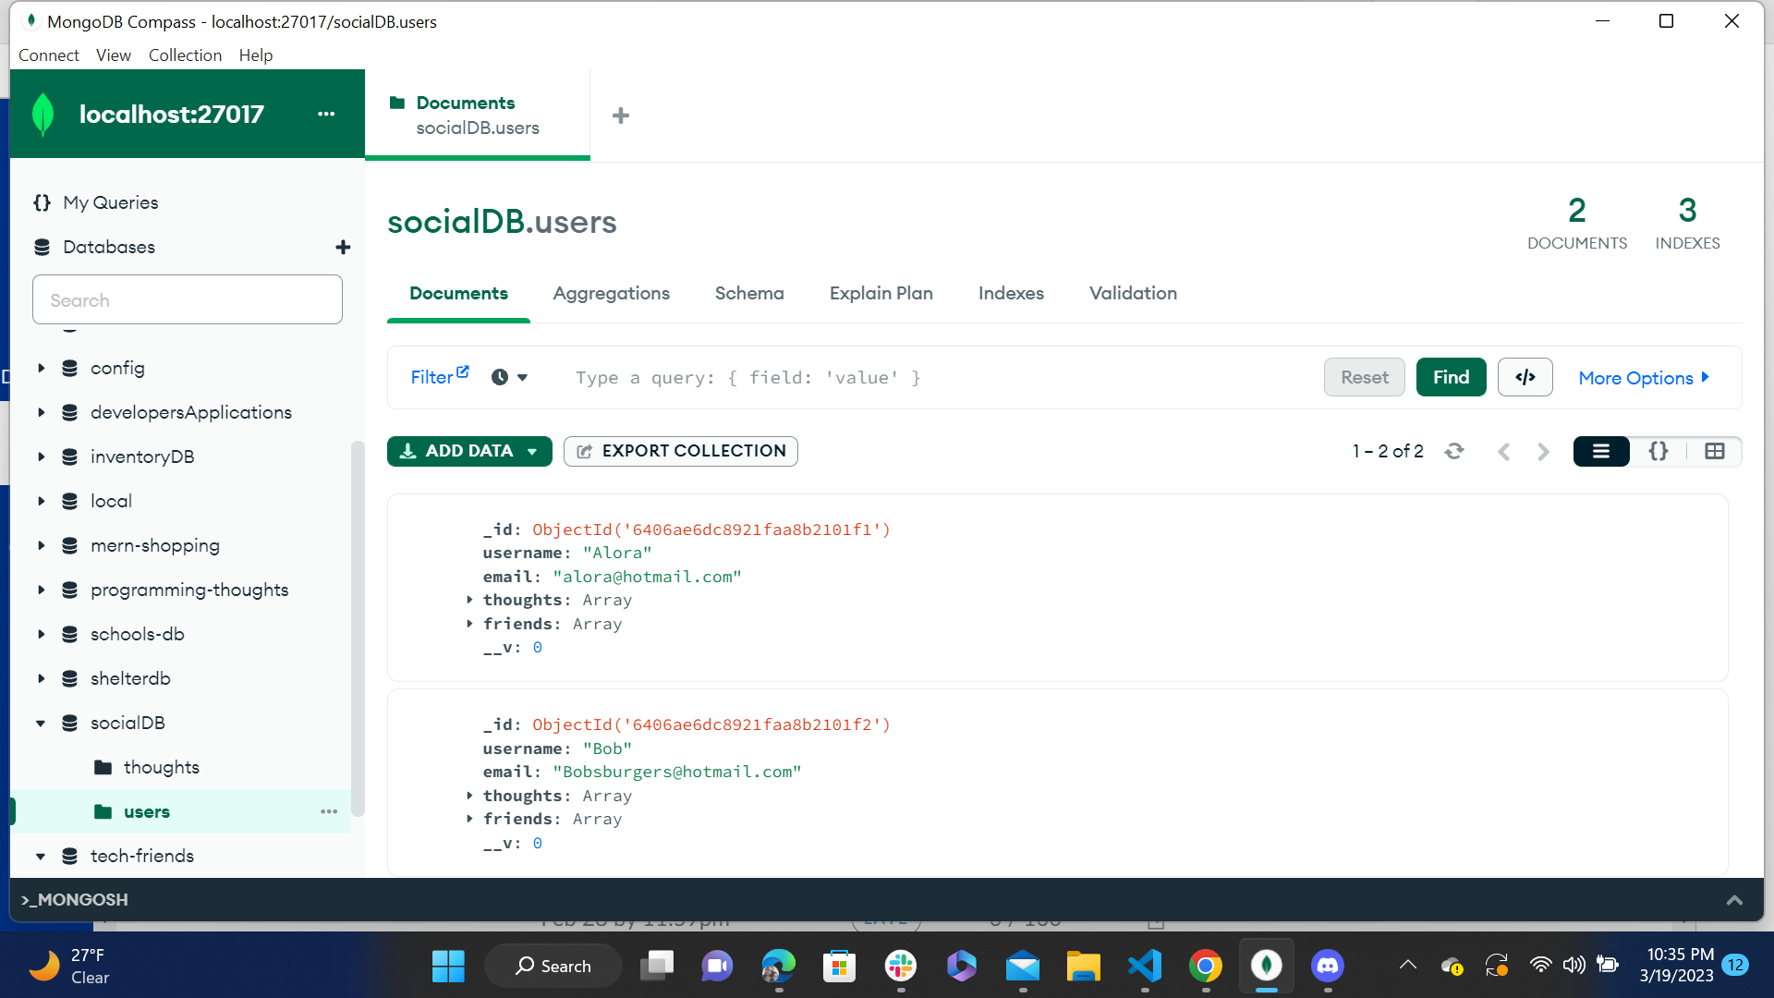Click the ellipsis next to localhost:27017
Image resolution: width=1774 pixels, height=998 pixels.
(325, 114)
